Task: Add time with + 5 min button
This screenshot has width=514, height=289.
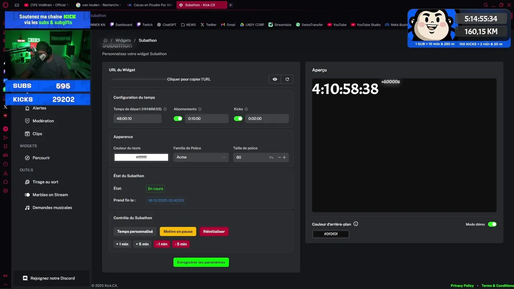Action: pos(142,244)
